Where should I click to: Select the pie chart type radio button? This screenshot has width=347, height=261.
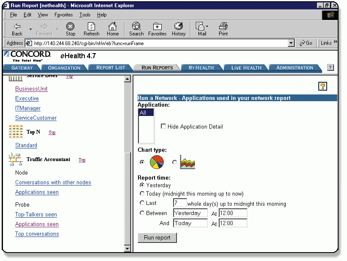[x=142, y=162]
